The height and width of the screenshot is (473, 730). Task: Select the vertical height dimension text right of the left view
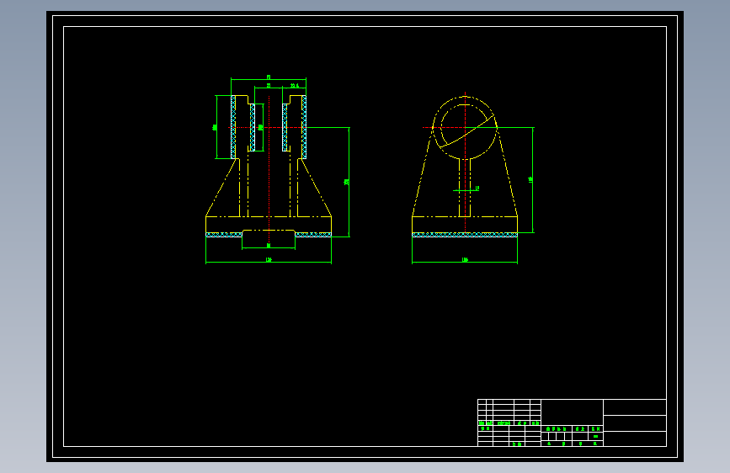click(x=346, y=182)
